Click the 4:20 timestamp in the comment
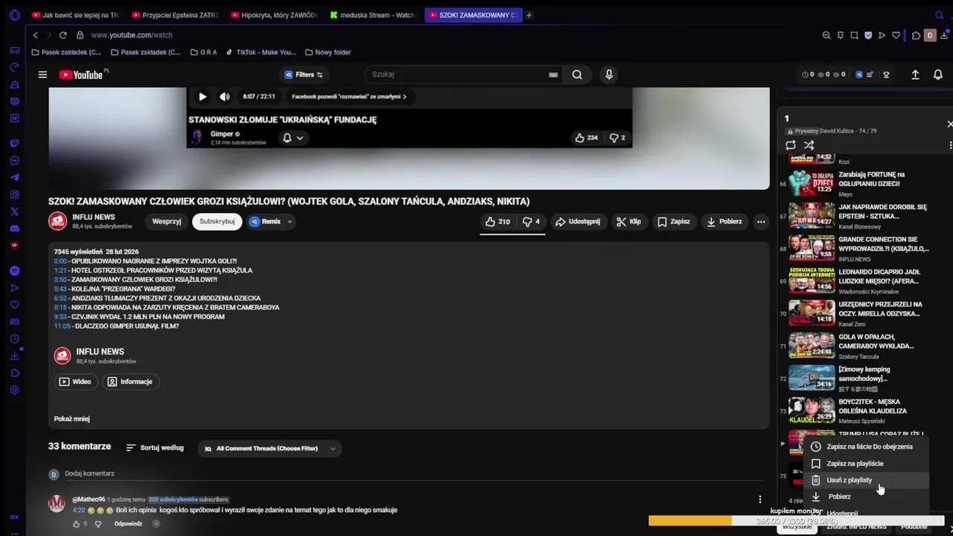Viewport: 953px width, 536px height. [78, 510]
